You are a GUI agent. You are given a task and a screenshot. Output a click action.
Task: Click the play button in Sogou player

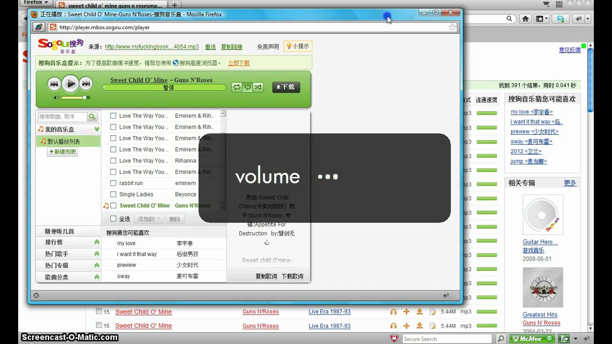pos(70,84)
